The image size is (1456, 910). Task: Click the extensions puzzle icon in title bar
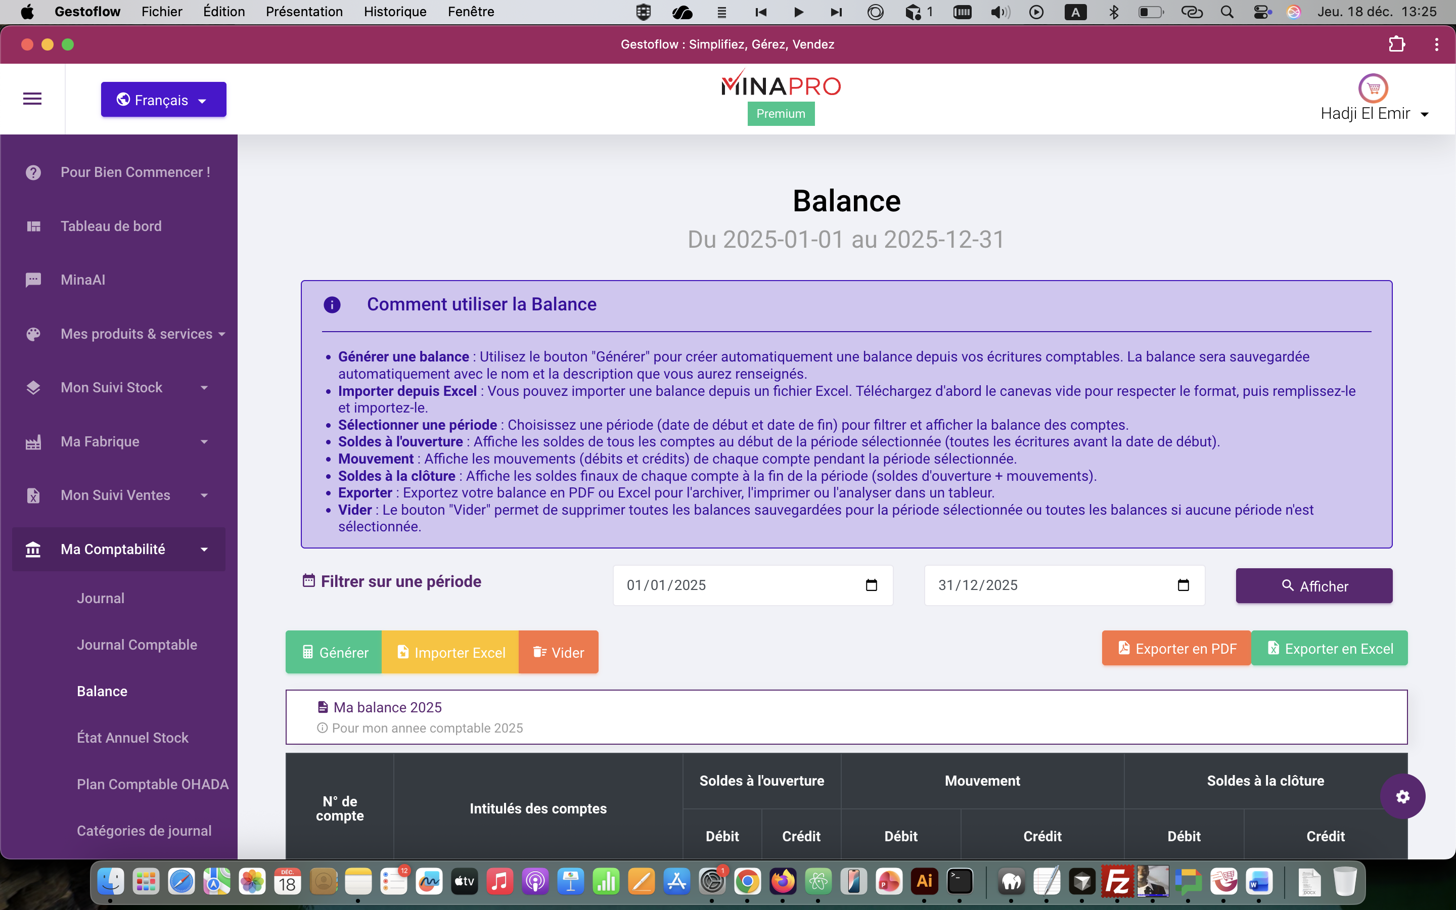(1396, 44)
